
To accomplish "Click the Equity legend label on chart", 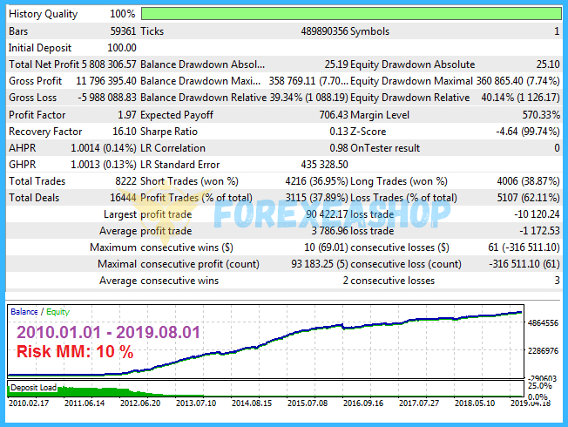I will point(56,311).
